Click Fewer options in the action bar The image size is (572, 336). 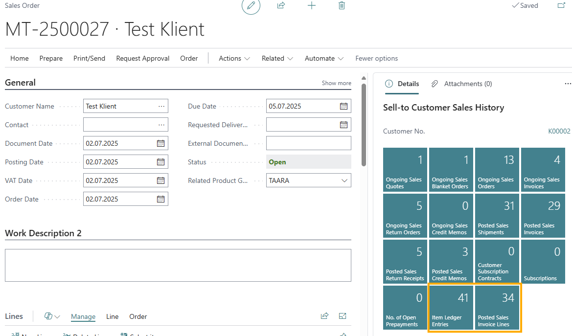point(376,58)
